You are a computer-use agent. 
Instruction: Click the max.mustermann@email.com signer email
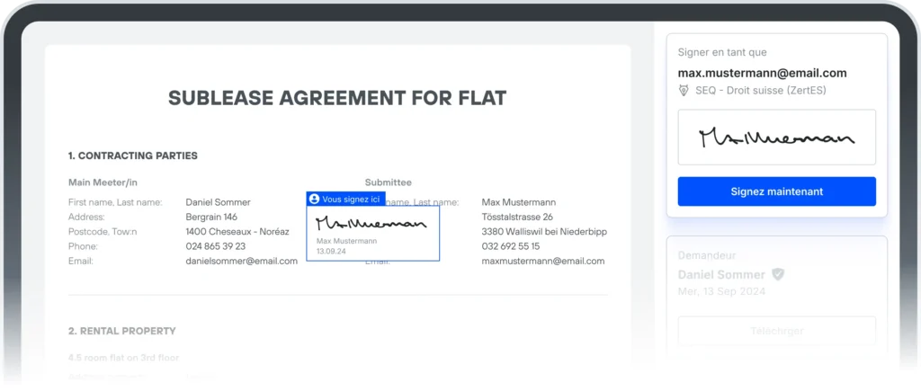click(x=762, y=73)
